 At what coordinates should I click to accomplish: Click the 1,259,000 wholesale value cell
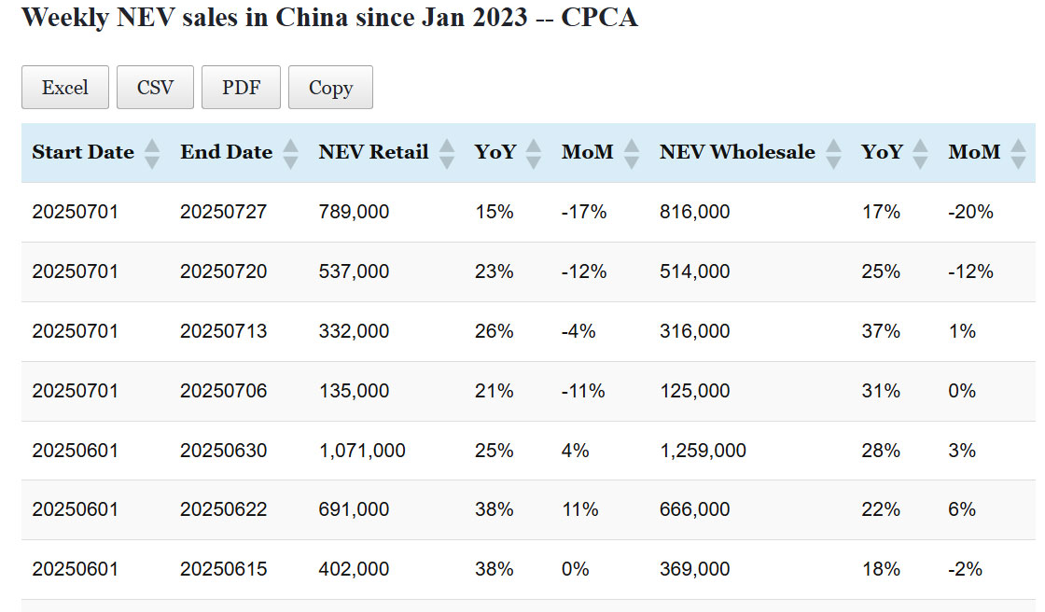(x=703, y=451)
